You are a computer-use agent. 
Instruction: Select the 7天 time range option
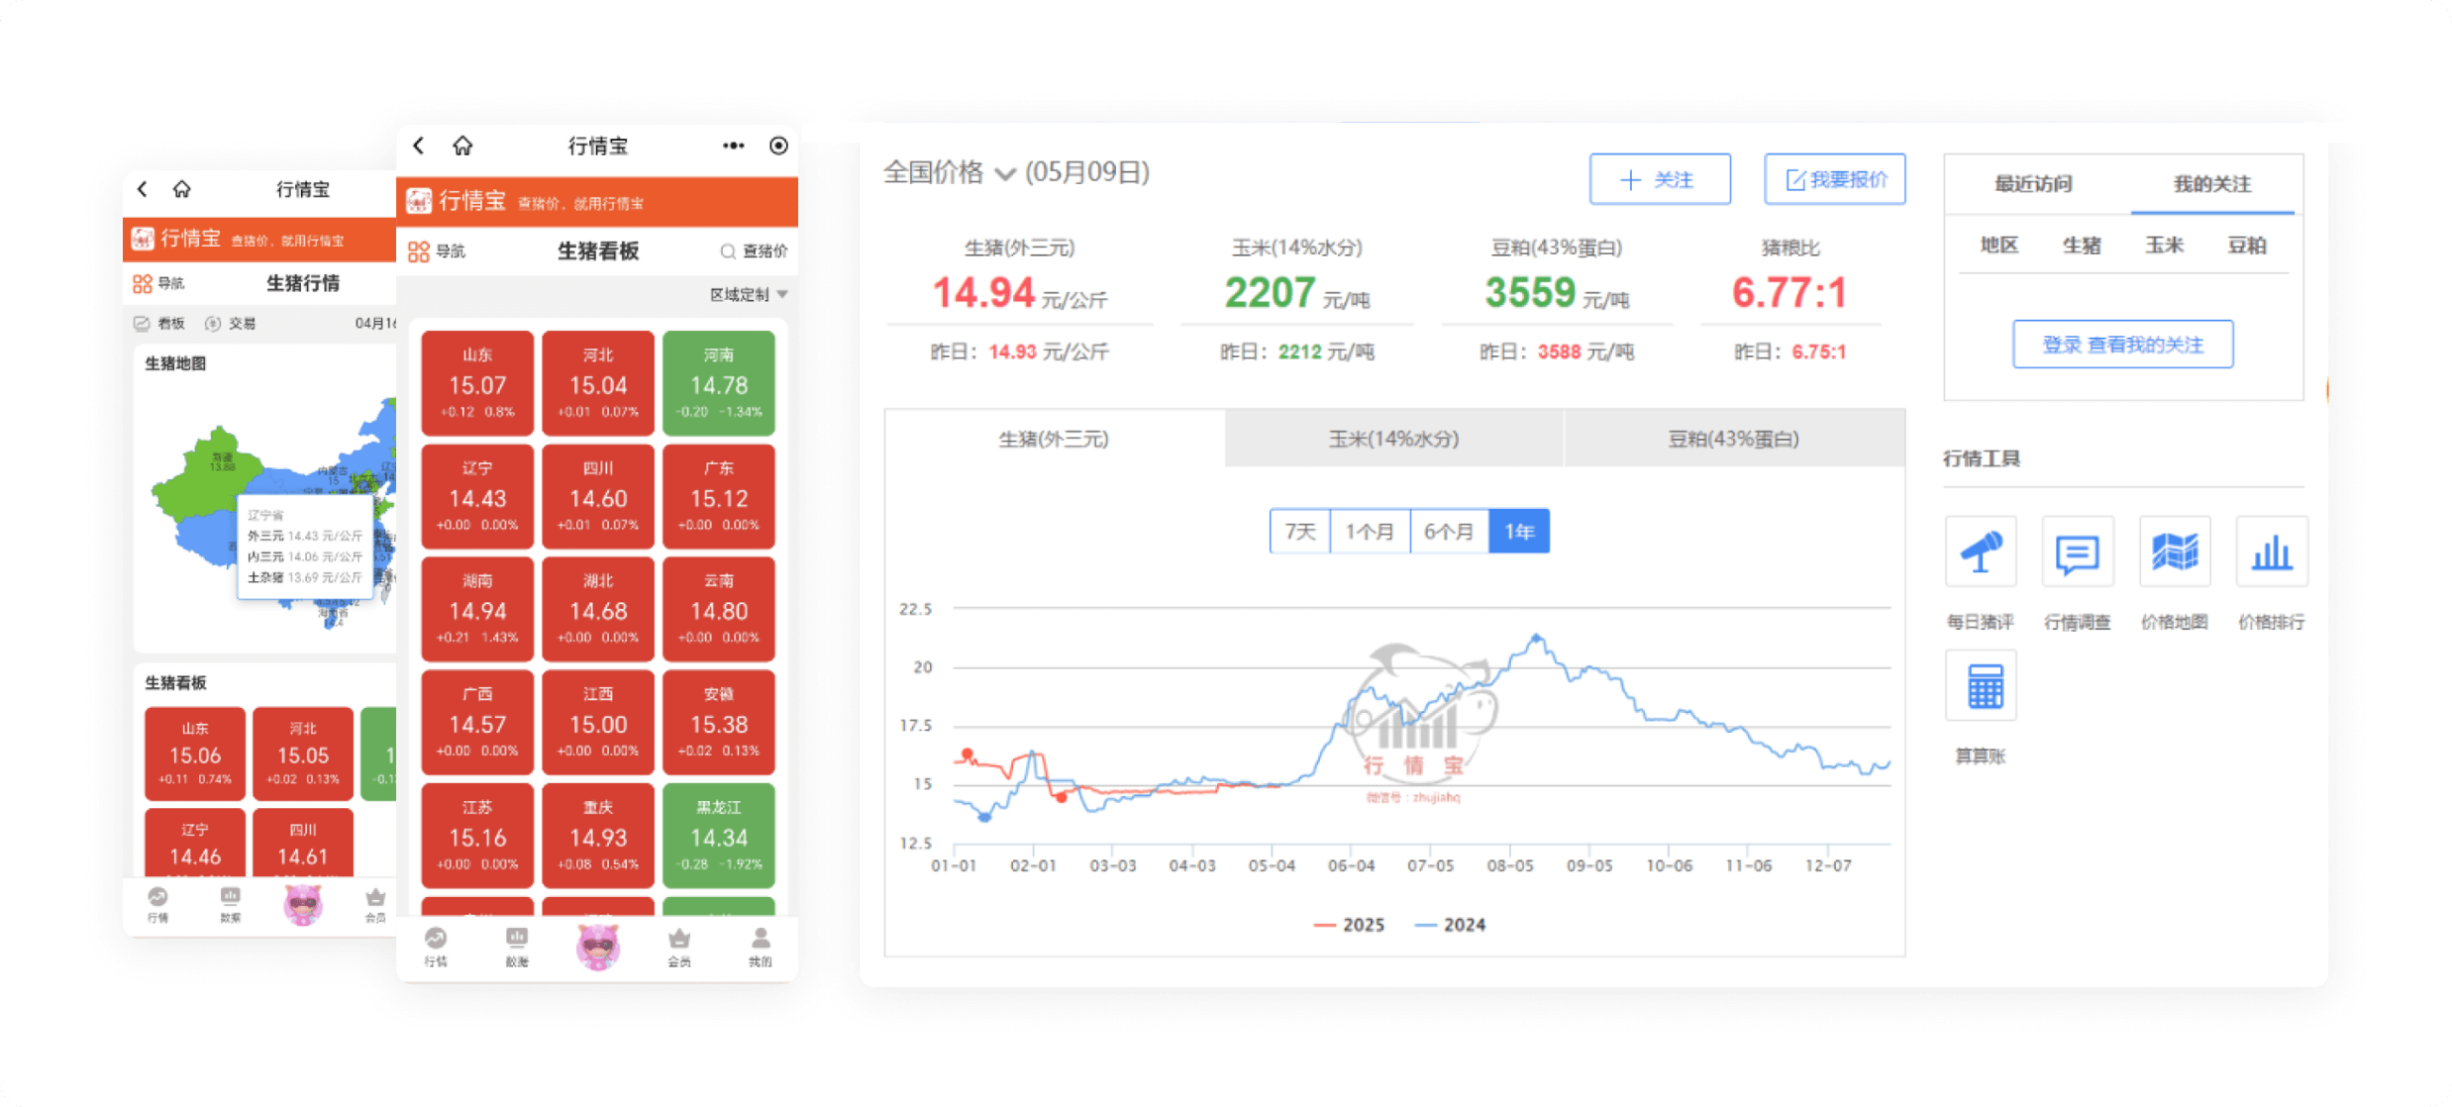coord(1299,532)
